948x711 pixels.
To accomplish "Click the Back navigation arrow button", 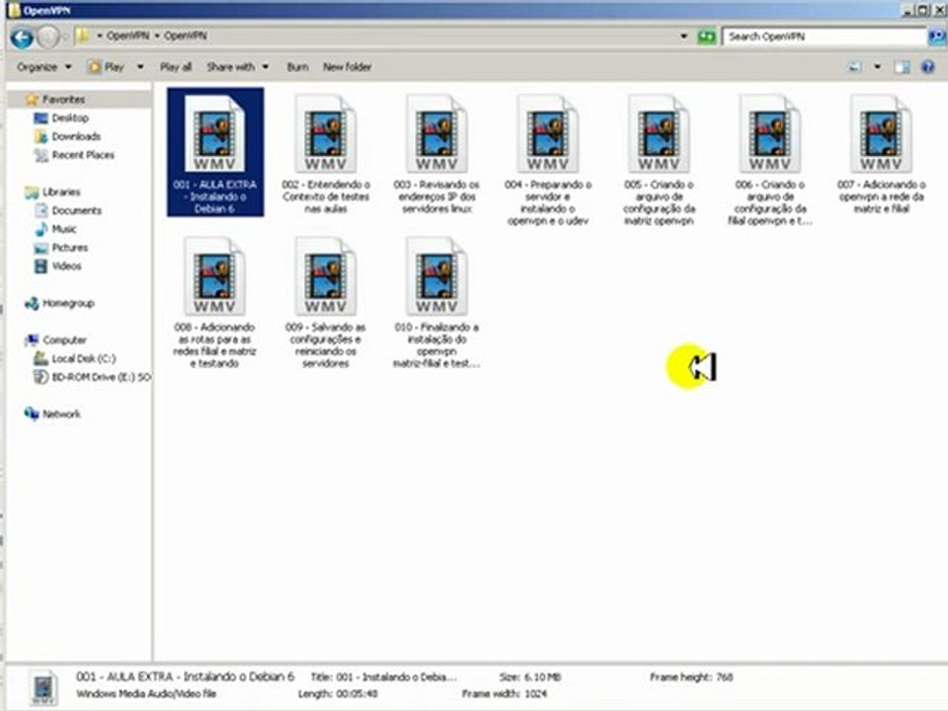I will point(22,38).
